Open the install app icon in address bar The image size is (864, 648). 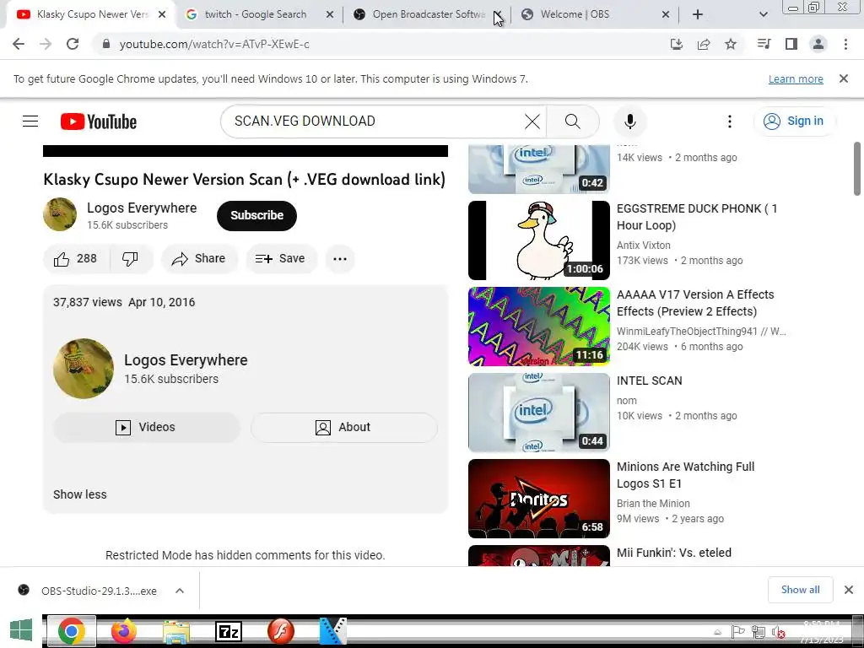676,44
